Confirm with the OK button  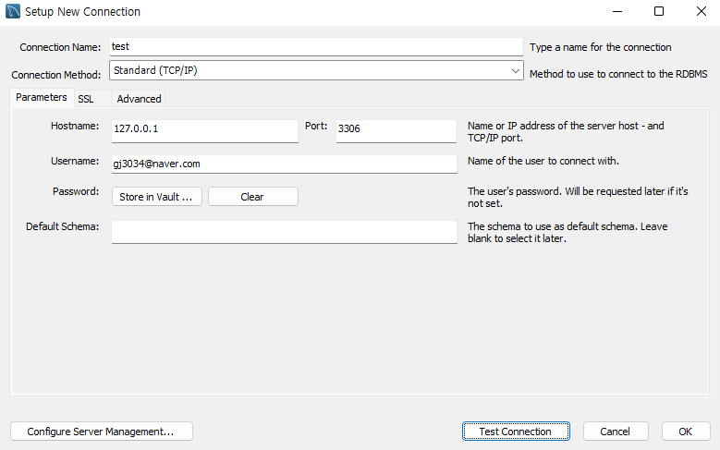pos(686,432)
